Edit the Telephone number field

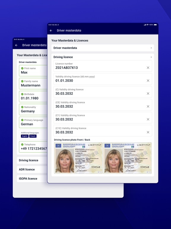(x=33, y=147)
